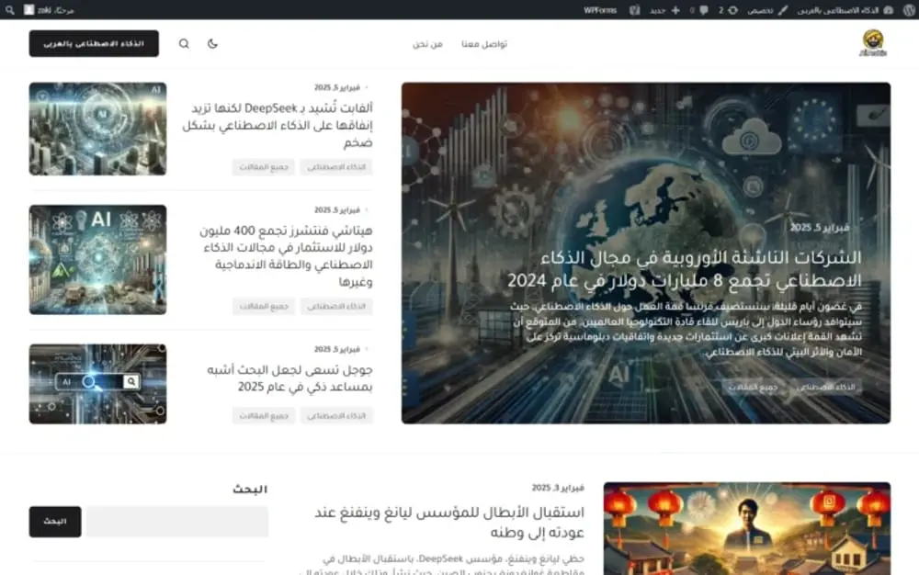The width and height of the screenshot is (919, 575).
Task: Click the Customize (تخصيص) brush item
Action: [767, 10]
